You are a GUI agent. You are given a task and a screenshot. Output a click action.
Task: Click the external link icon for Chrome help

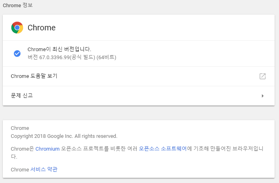pos(262,76)
